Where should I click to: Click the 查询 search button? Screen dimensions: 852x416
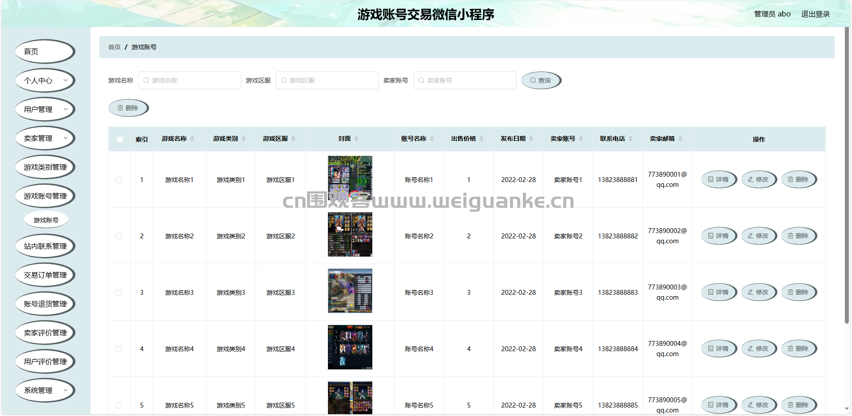coord(541,80)
